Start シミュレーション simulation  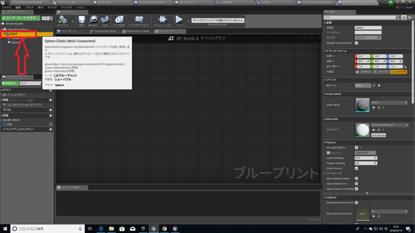163,21
